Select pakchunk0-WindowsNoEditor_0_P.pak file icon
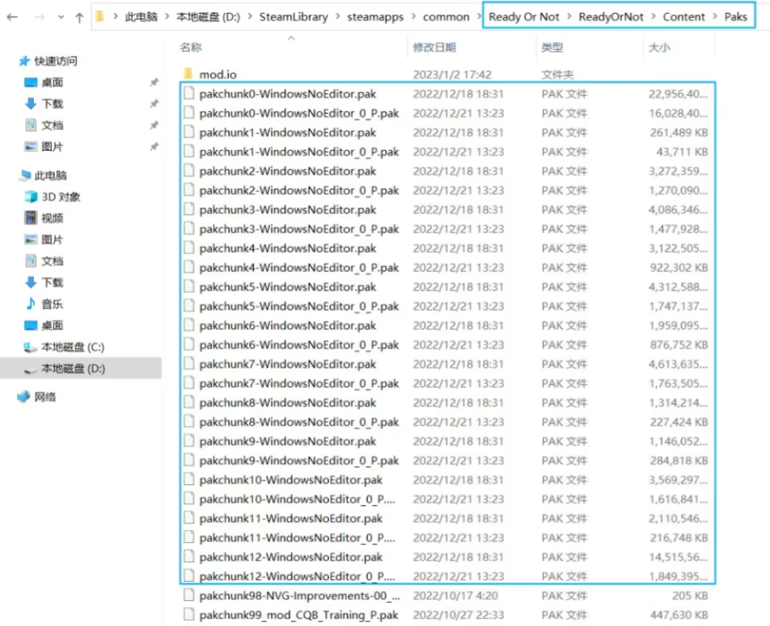 (189, 112)
